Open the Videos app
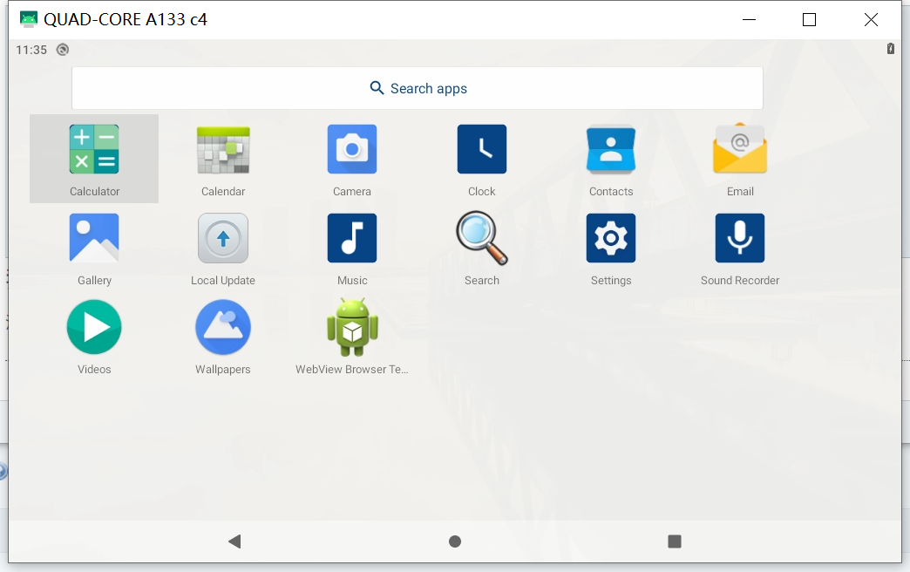The width and height of the screenshot is (910, 572). [94, 327]
